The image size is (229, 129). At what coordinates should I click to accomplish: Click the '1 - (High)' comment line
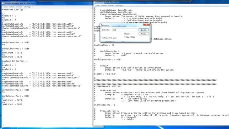[x=127, y=119]
